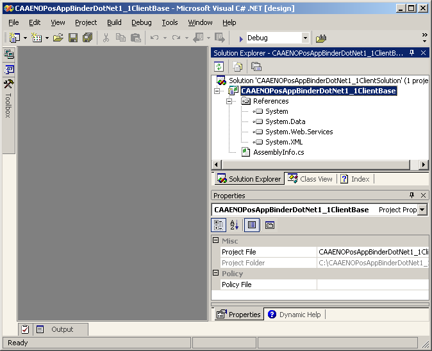Open the Server Explorer sidebar icon
This screenshot has height=351, width=432.
9,54
